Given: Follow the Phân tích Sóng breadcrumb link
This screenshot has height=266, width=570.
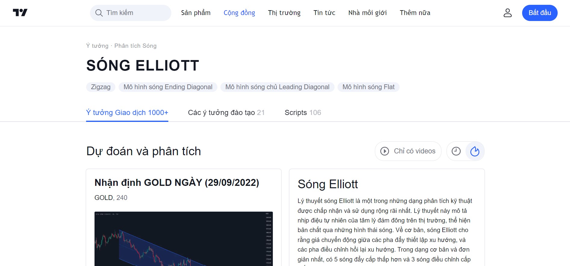Looking at the screenshot, I should pos(135,46).
